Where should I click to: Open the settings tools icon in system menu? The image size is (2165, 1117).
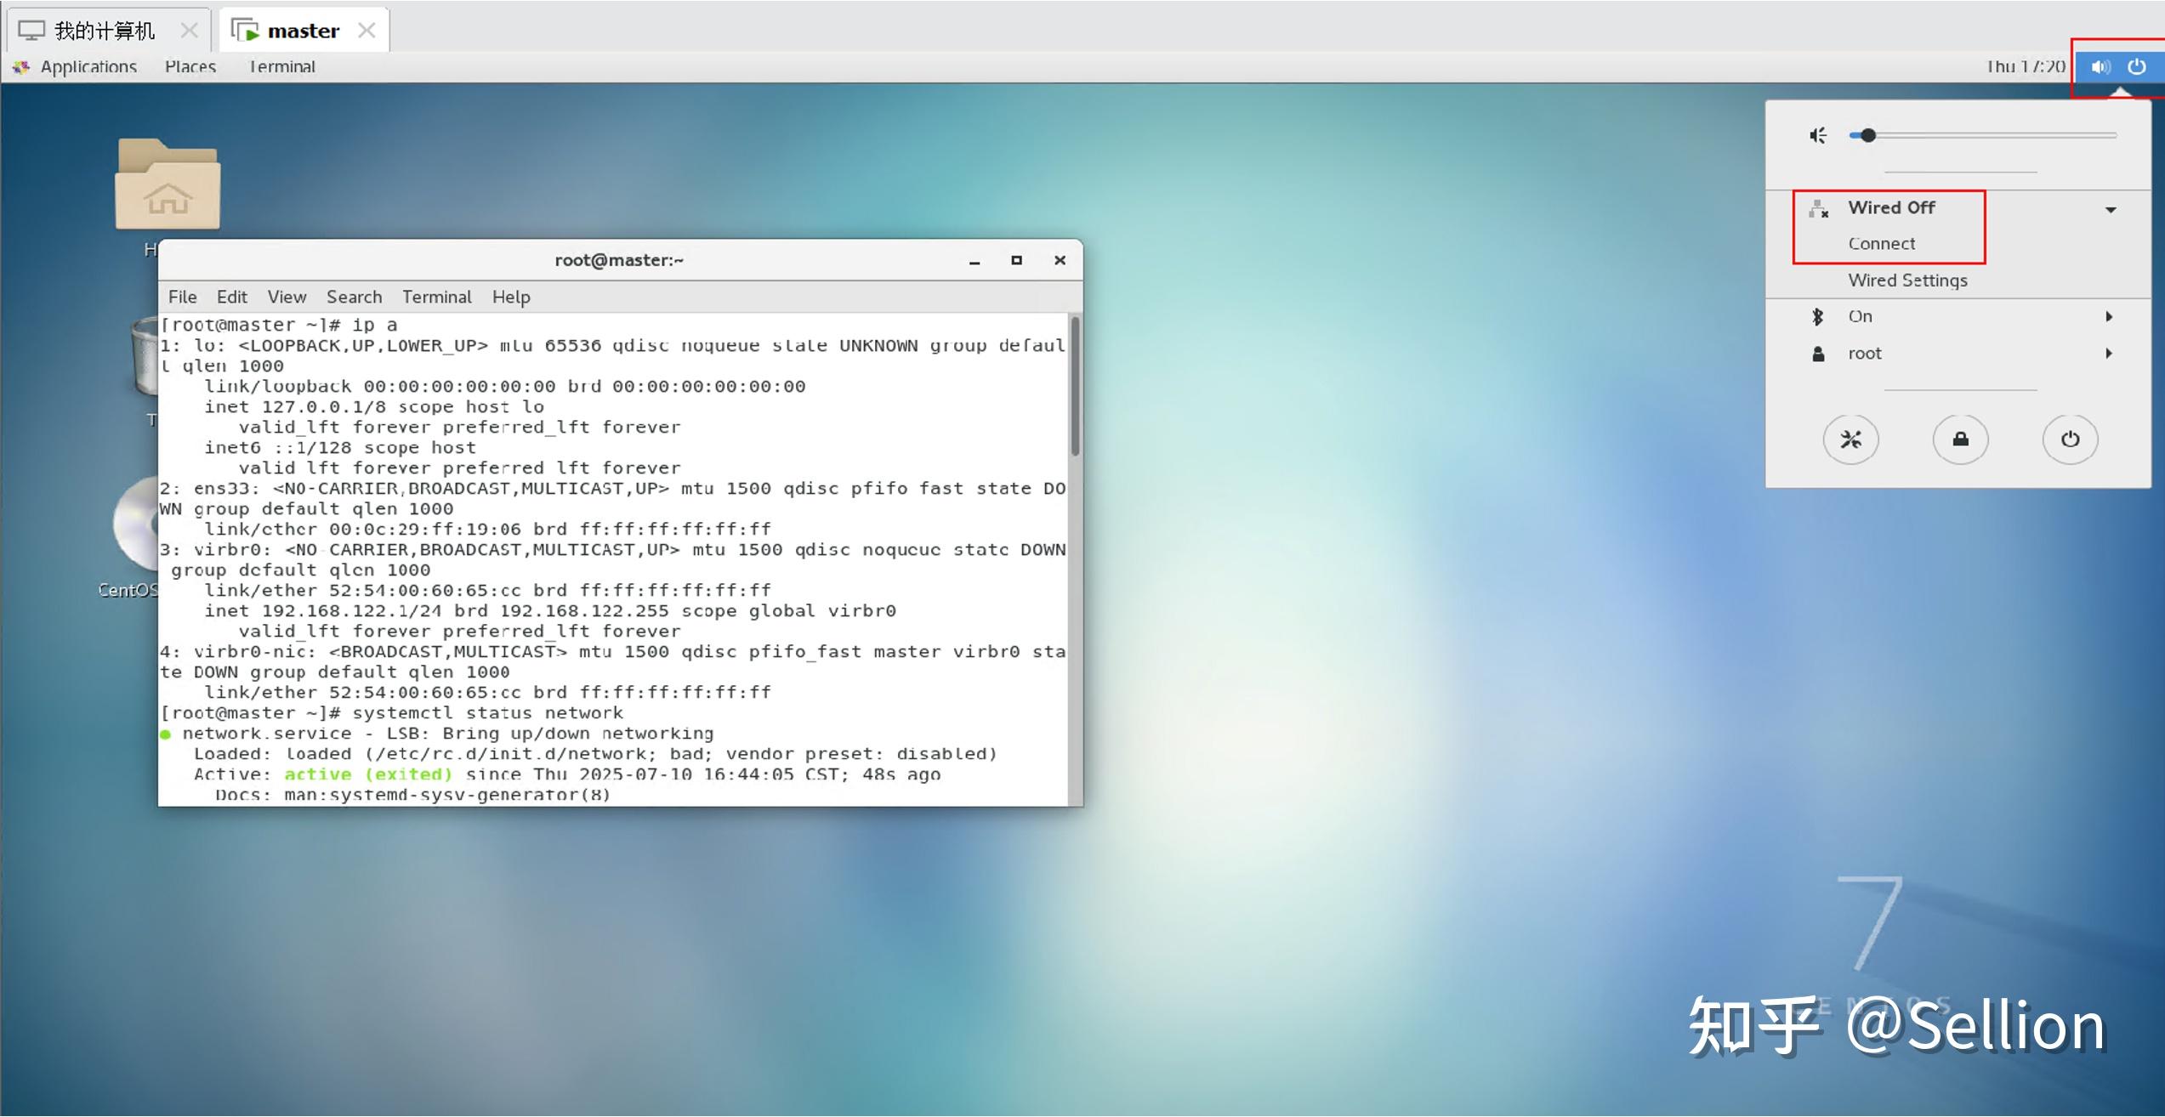(x=1851, y=439)
